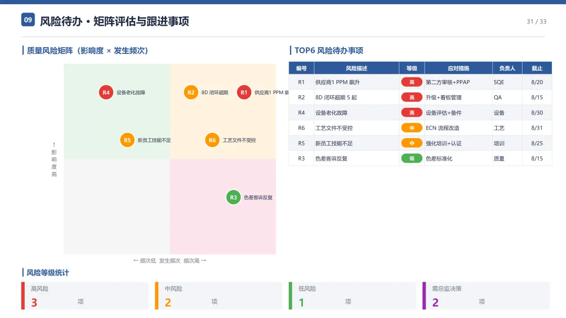
Task: Click the R6 cell in the table's 编号 column
Action: click(x=301, y=128)
